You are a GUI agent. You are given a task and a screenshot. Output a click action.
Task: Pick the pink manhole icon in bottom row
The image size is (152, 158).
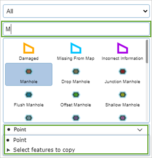[122, 118]
